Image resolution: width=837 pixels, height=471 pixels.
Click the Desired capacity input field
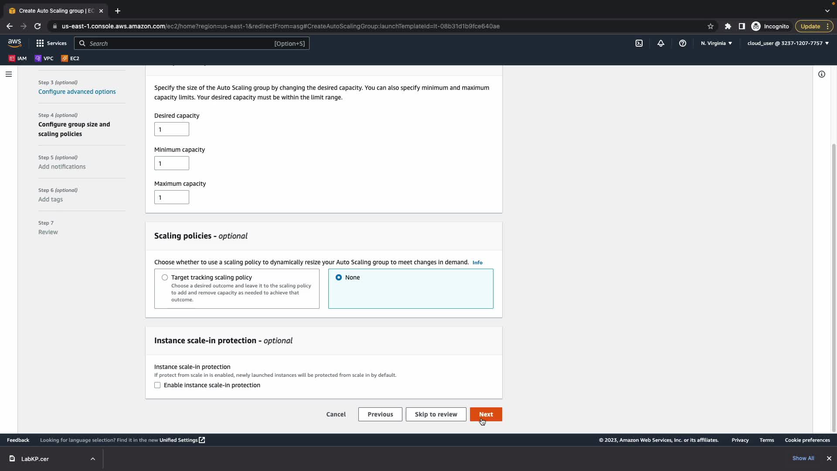pyautogui.click(x=171, y=129)
